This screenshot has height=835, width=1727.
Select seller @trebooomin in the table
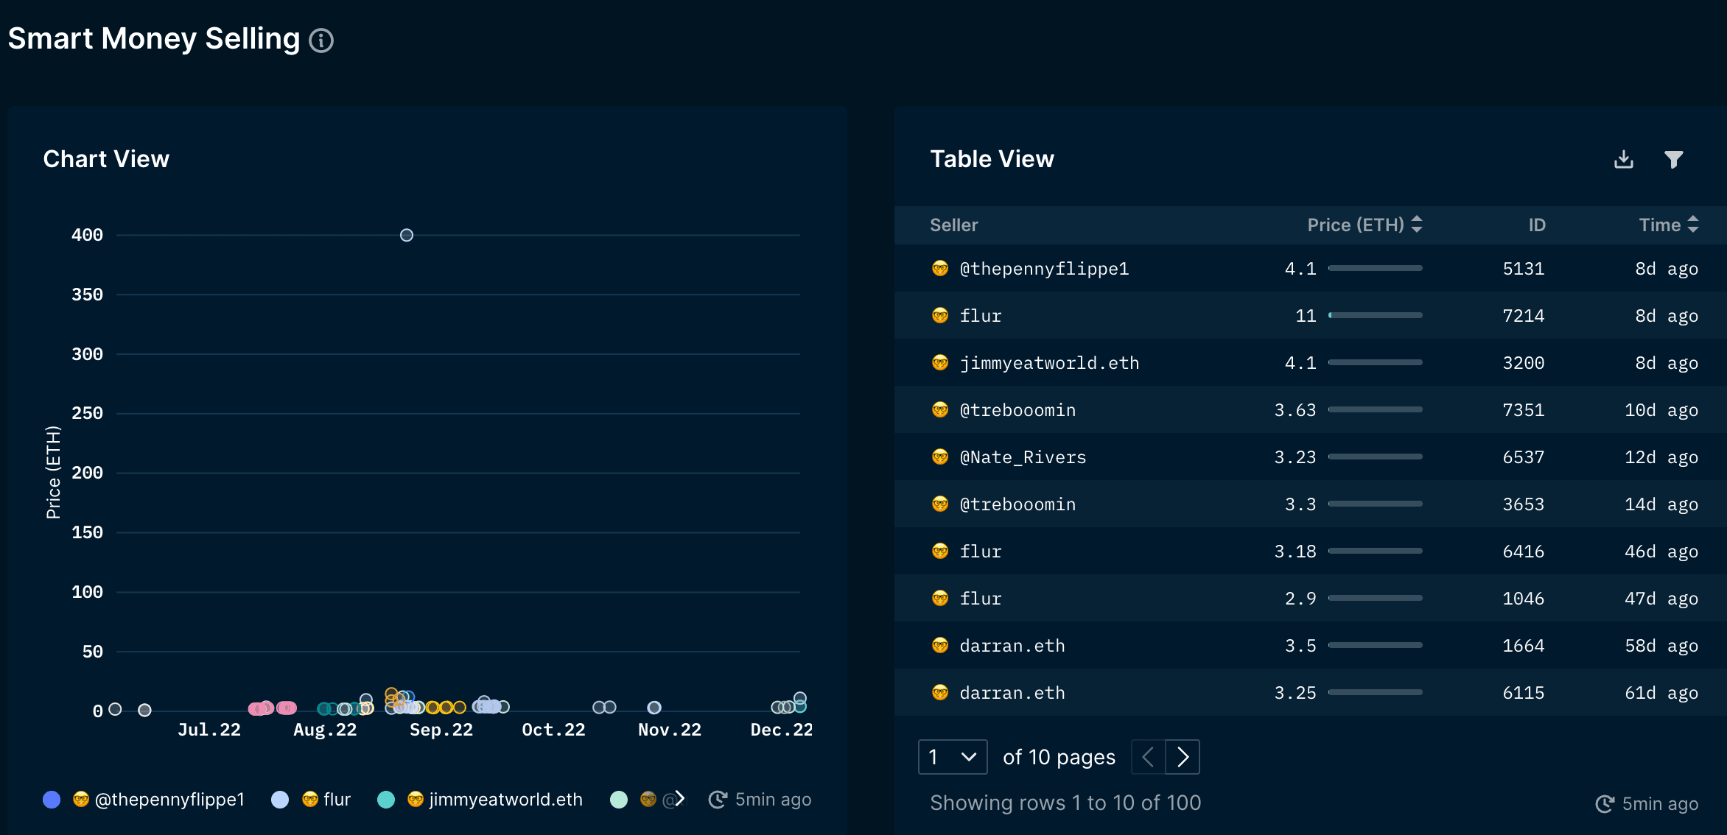coord(1017,410)
